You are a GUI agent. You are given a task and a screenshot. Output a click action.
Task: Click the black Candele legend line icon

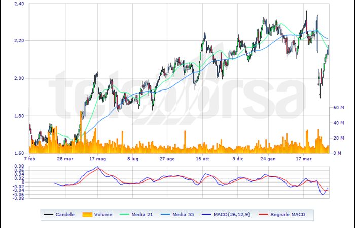pos(49,215)
